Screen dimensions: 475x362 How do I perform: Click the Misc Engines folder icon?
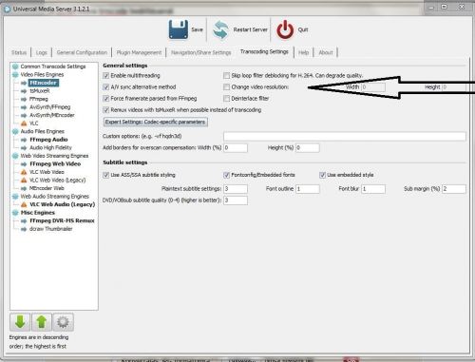[x=15, y=213]
